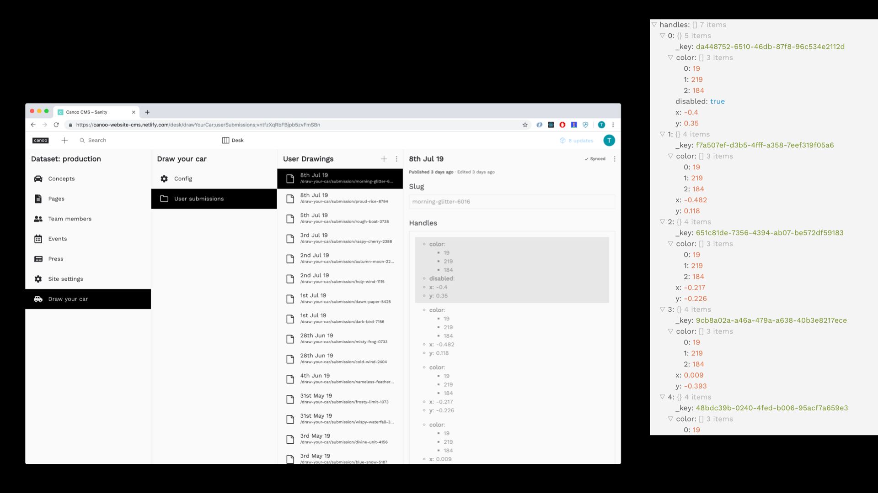
Task: Collapse item 3 in the JSON inspector
Action: (662, 309)
